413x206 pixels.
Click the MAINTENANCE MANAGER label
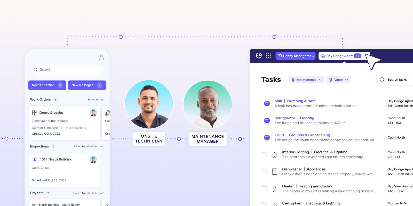coord(208,139)
